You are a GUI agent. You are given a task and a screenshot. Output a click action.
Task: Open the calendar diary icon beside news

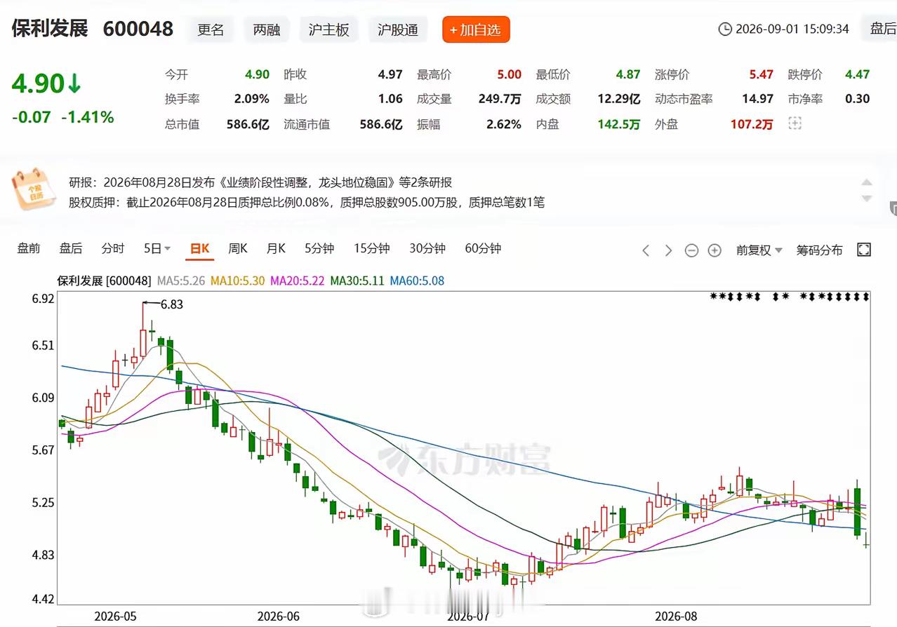point(34,189)
